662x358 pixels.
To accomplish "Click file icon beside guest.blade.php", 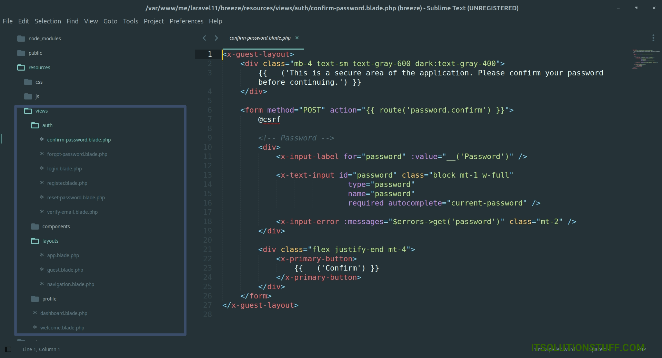I will pos(42,270).
